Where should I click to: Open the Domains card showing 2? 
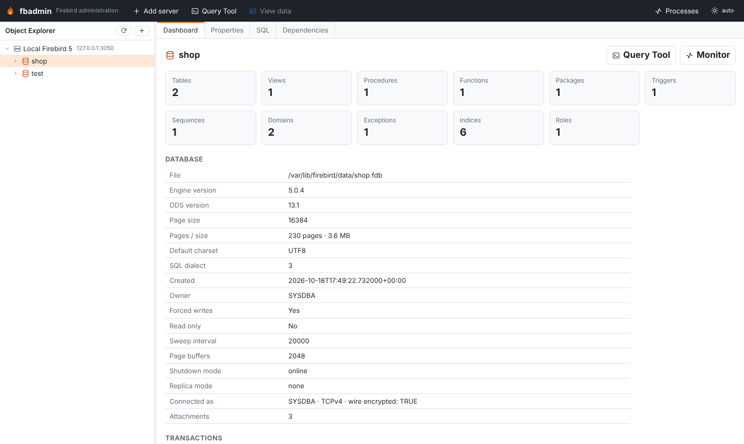(x=306, y=128)
